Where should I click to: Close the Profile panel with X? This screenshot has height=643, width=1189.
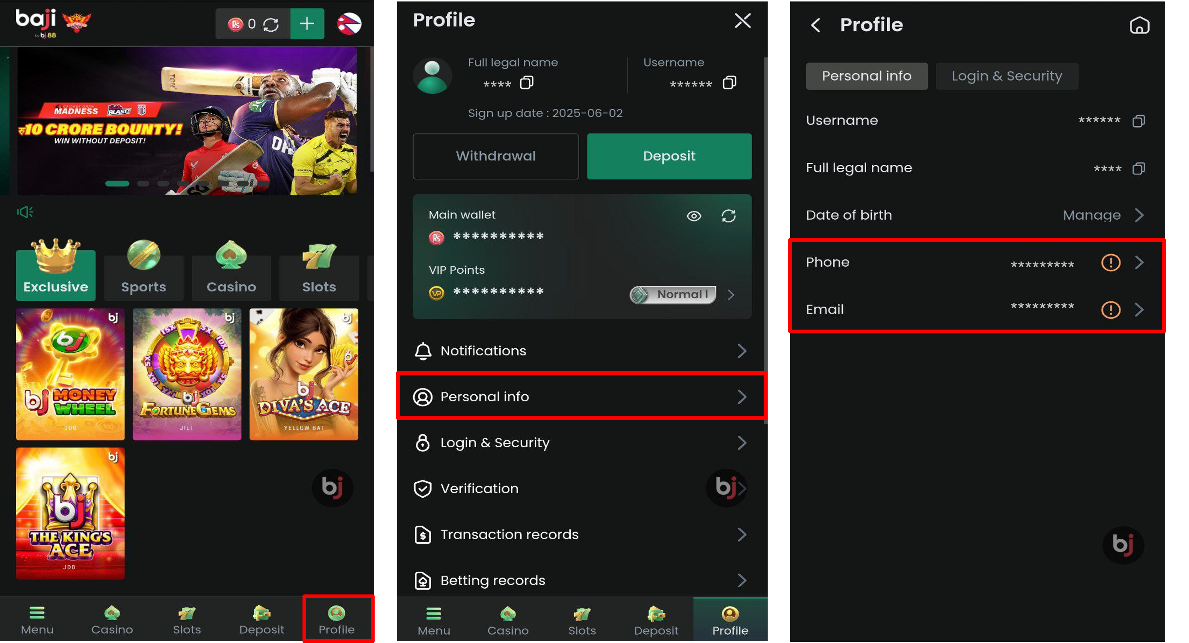coord(743,21)
